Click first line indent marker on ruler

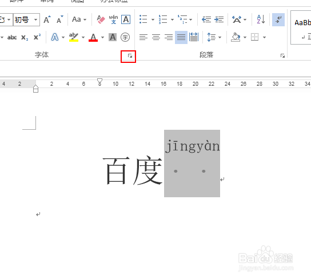[x=99, y=81]
